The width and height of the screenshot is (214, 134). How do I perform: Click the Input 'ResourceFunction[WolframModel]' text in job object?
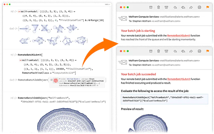pos(82,83)
